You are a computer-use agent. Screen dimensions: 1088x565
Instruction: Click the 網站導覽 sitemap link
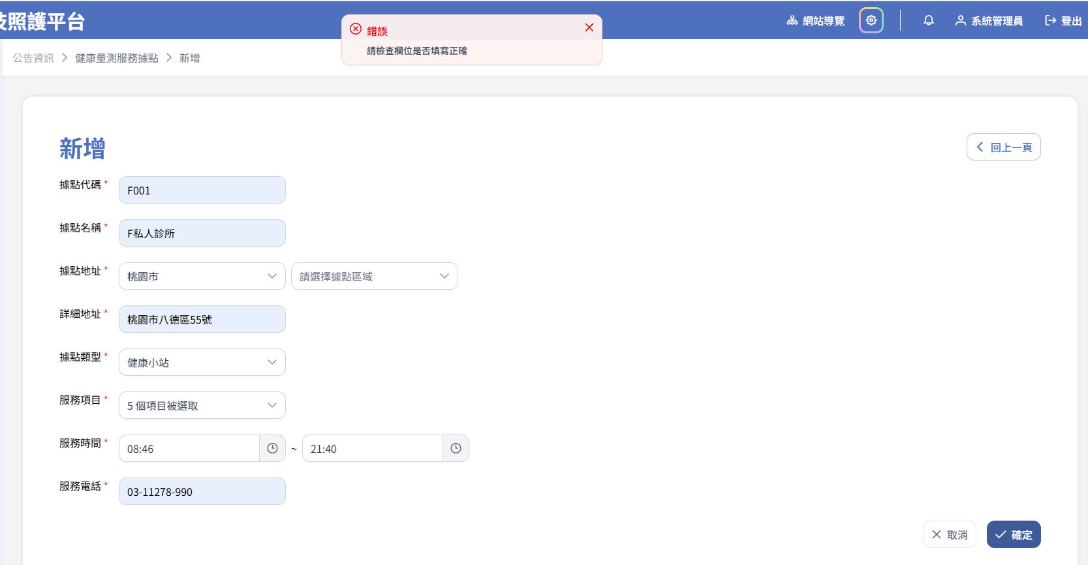(815, 21)
